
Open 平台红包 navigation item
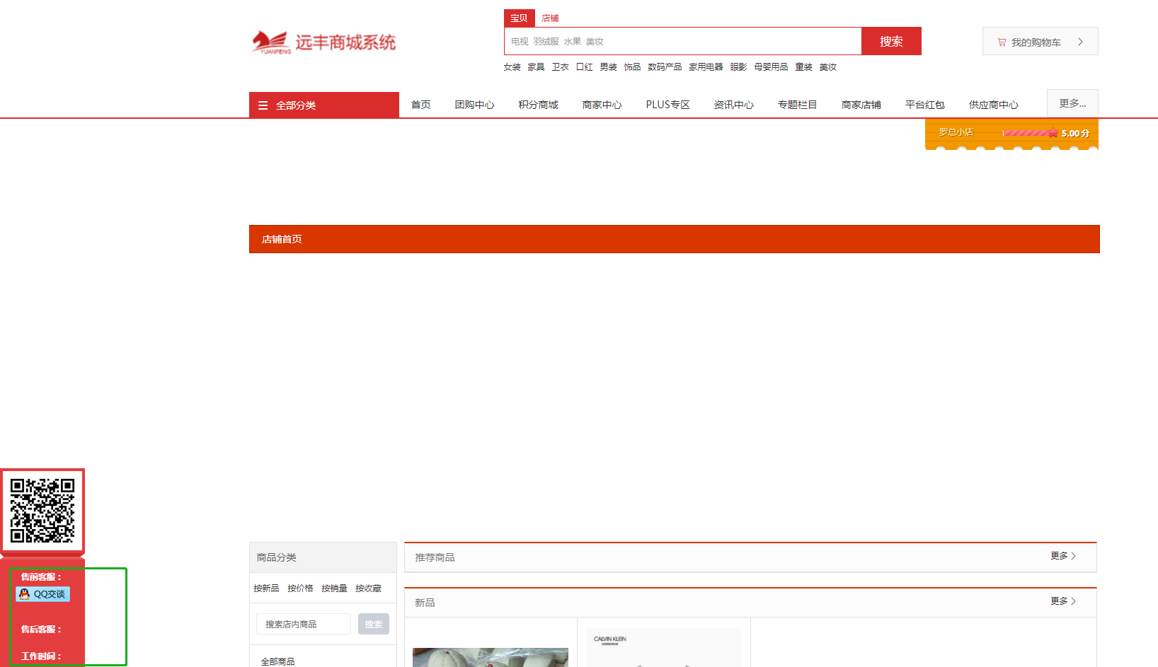click(x=924, y=105)
